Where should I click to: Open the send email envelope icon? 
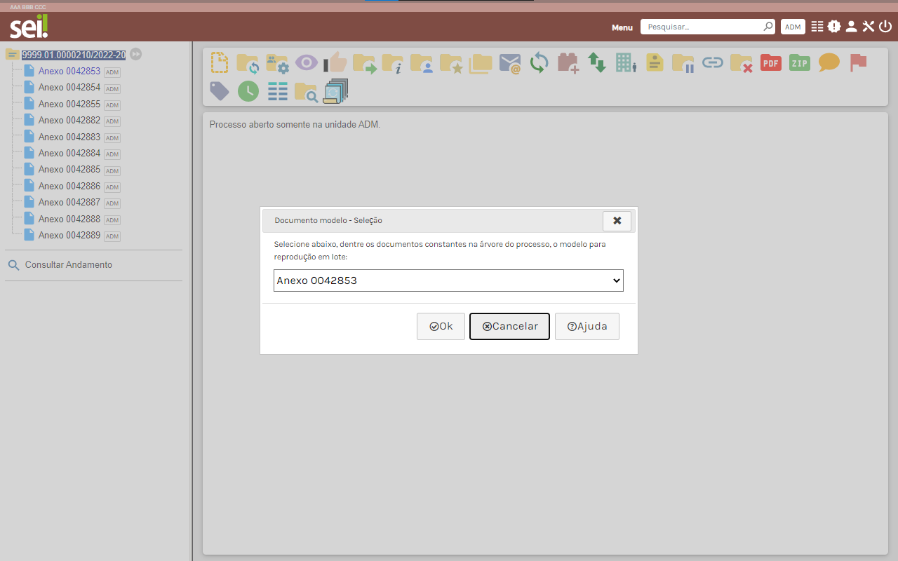tap(510, 63)
